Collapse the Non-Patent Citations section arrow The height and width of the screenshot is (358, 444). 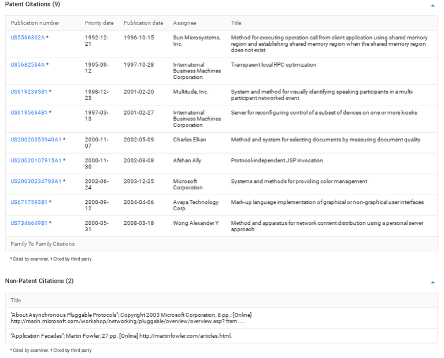(432, 282)
